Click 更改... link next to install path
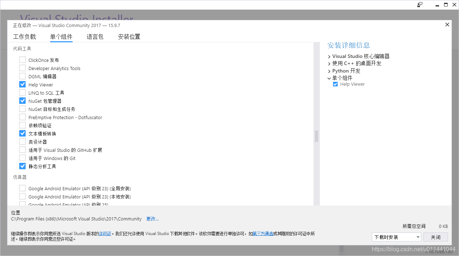Screen dimensions: 459x256 152,219
